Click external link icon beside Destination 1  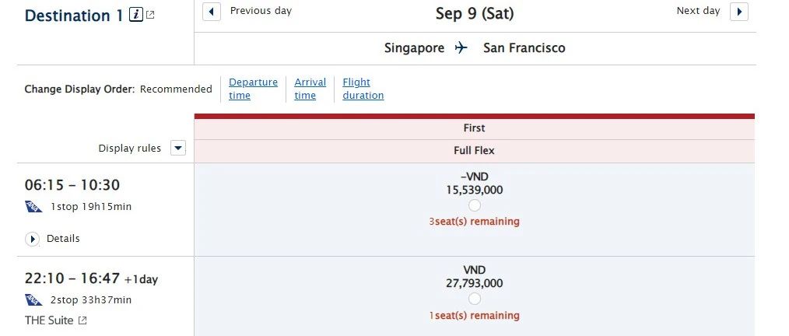[150, 15]
